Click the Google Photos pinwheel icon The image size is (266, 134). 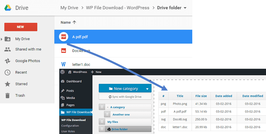[x=8, y=61]
